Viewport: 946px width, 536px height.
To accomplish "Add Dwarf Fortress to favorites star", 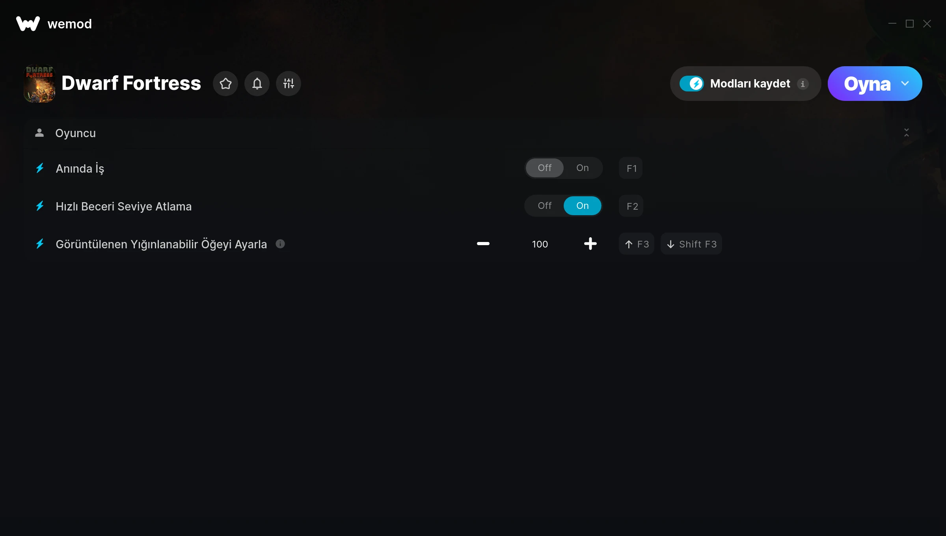I will [225, 84].
